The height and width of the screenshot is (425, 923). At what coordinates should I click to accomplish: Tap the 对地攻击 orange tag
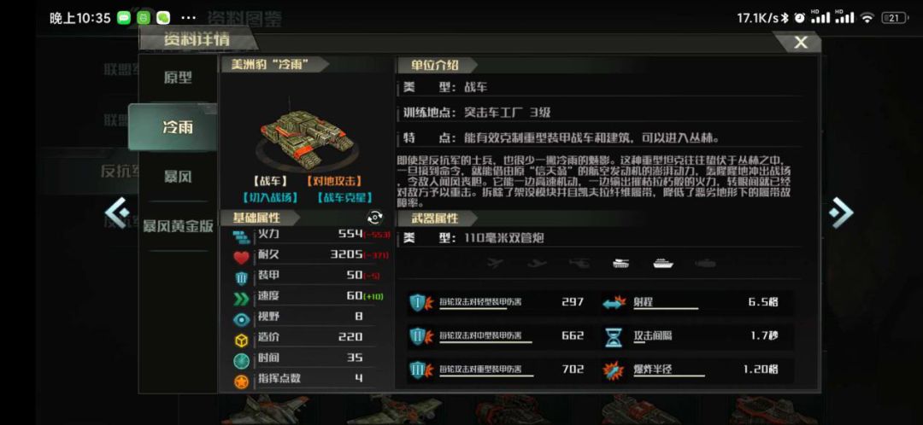pos(333,182)
